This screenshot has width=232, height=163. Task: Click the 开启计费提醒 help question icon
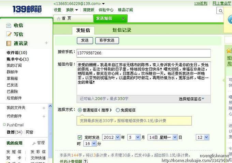click(x=86, y=161)
